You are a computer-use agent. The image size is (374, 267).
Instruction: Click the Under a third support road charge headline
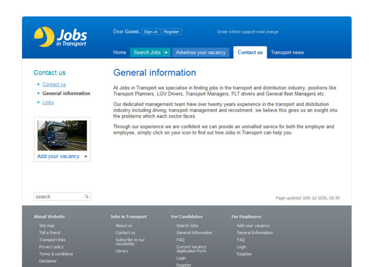point(247,32)
